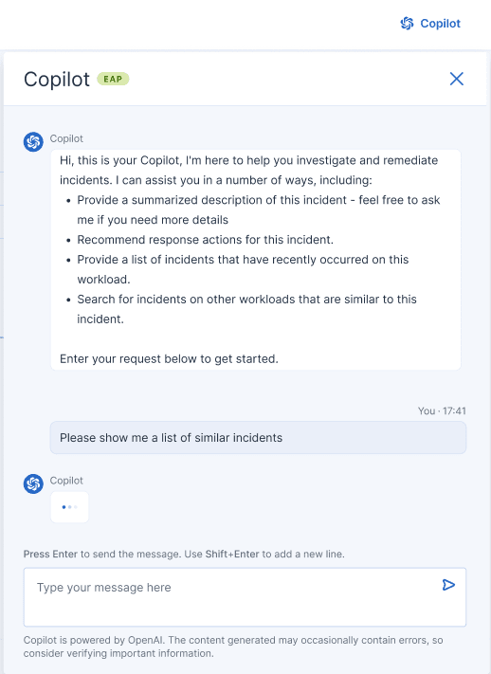Click the Copilot sender name above the typing indicator
The height and width of the screenshot is (674, 491).
[66, 480]
